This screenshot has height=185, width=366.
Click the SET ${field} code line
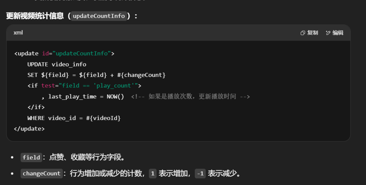pyautogui.click(x=96, y=75)
